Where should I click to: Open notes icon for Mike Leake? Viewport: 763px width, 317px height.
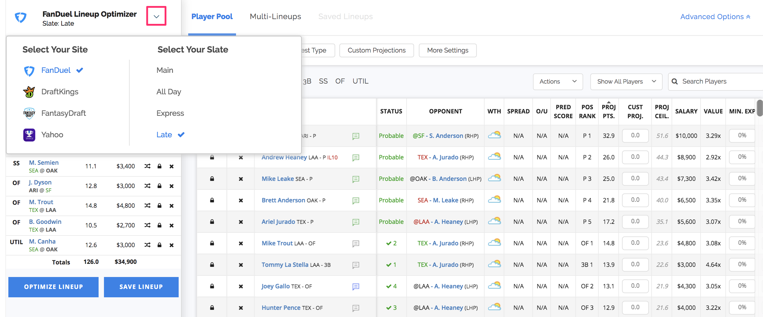click(x=356, y=179)
